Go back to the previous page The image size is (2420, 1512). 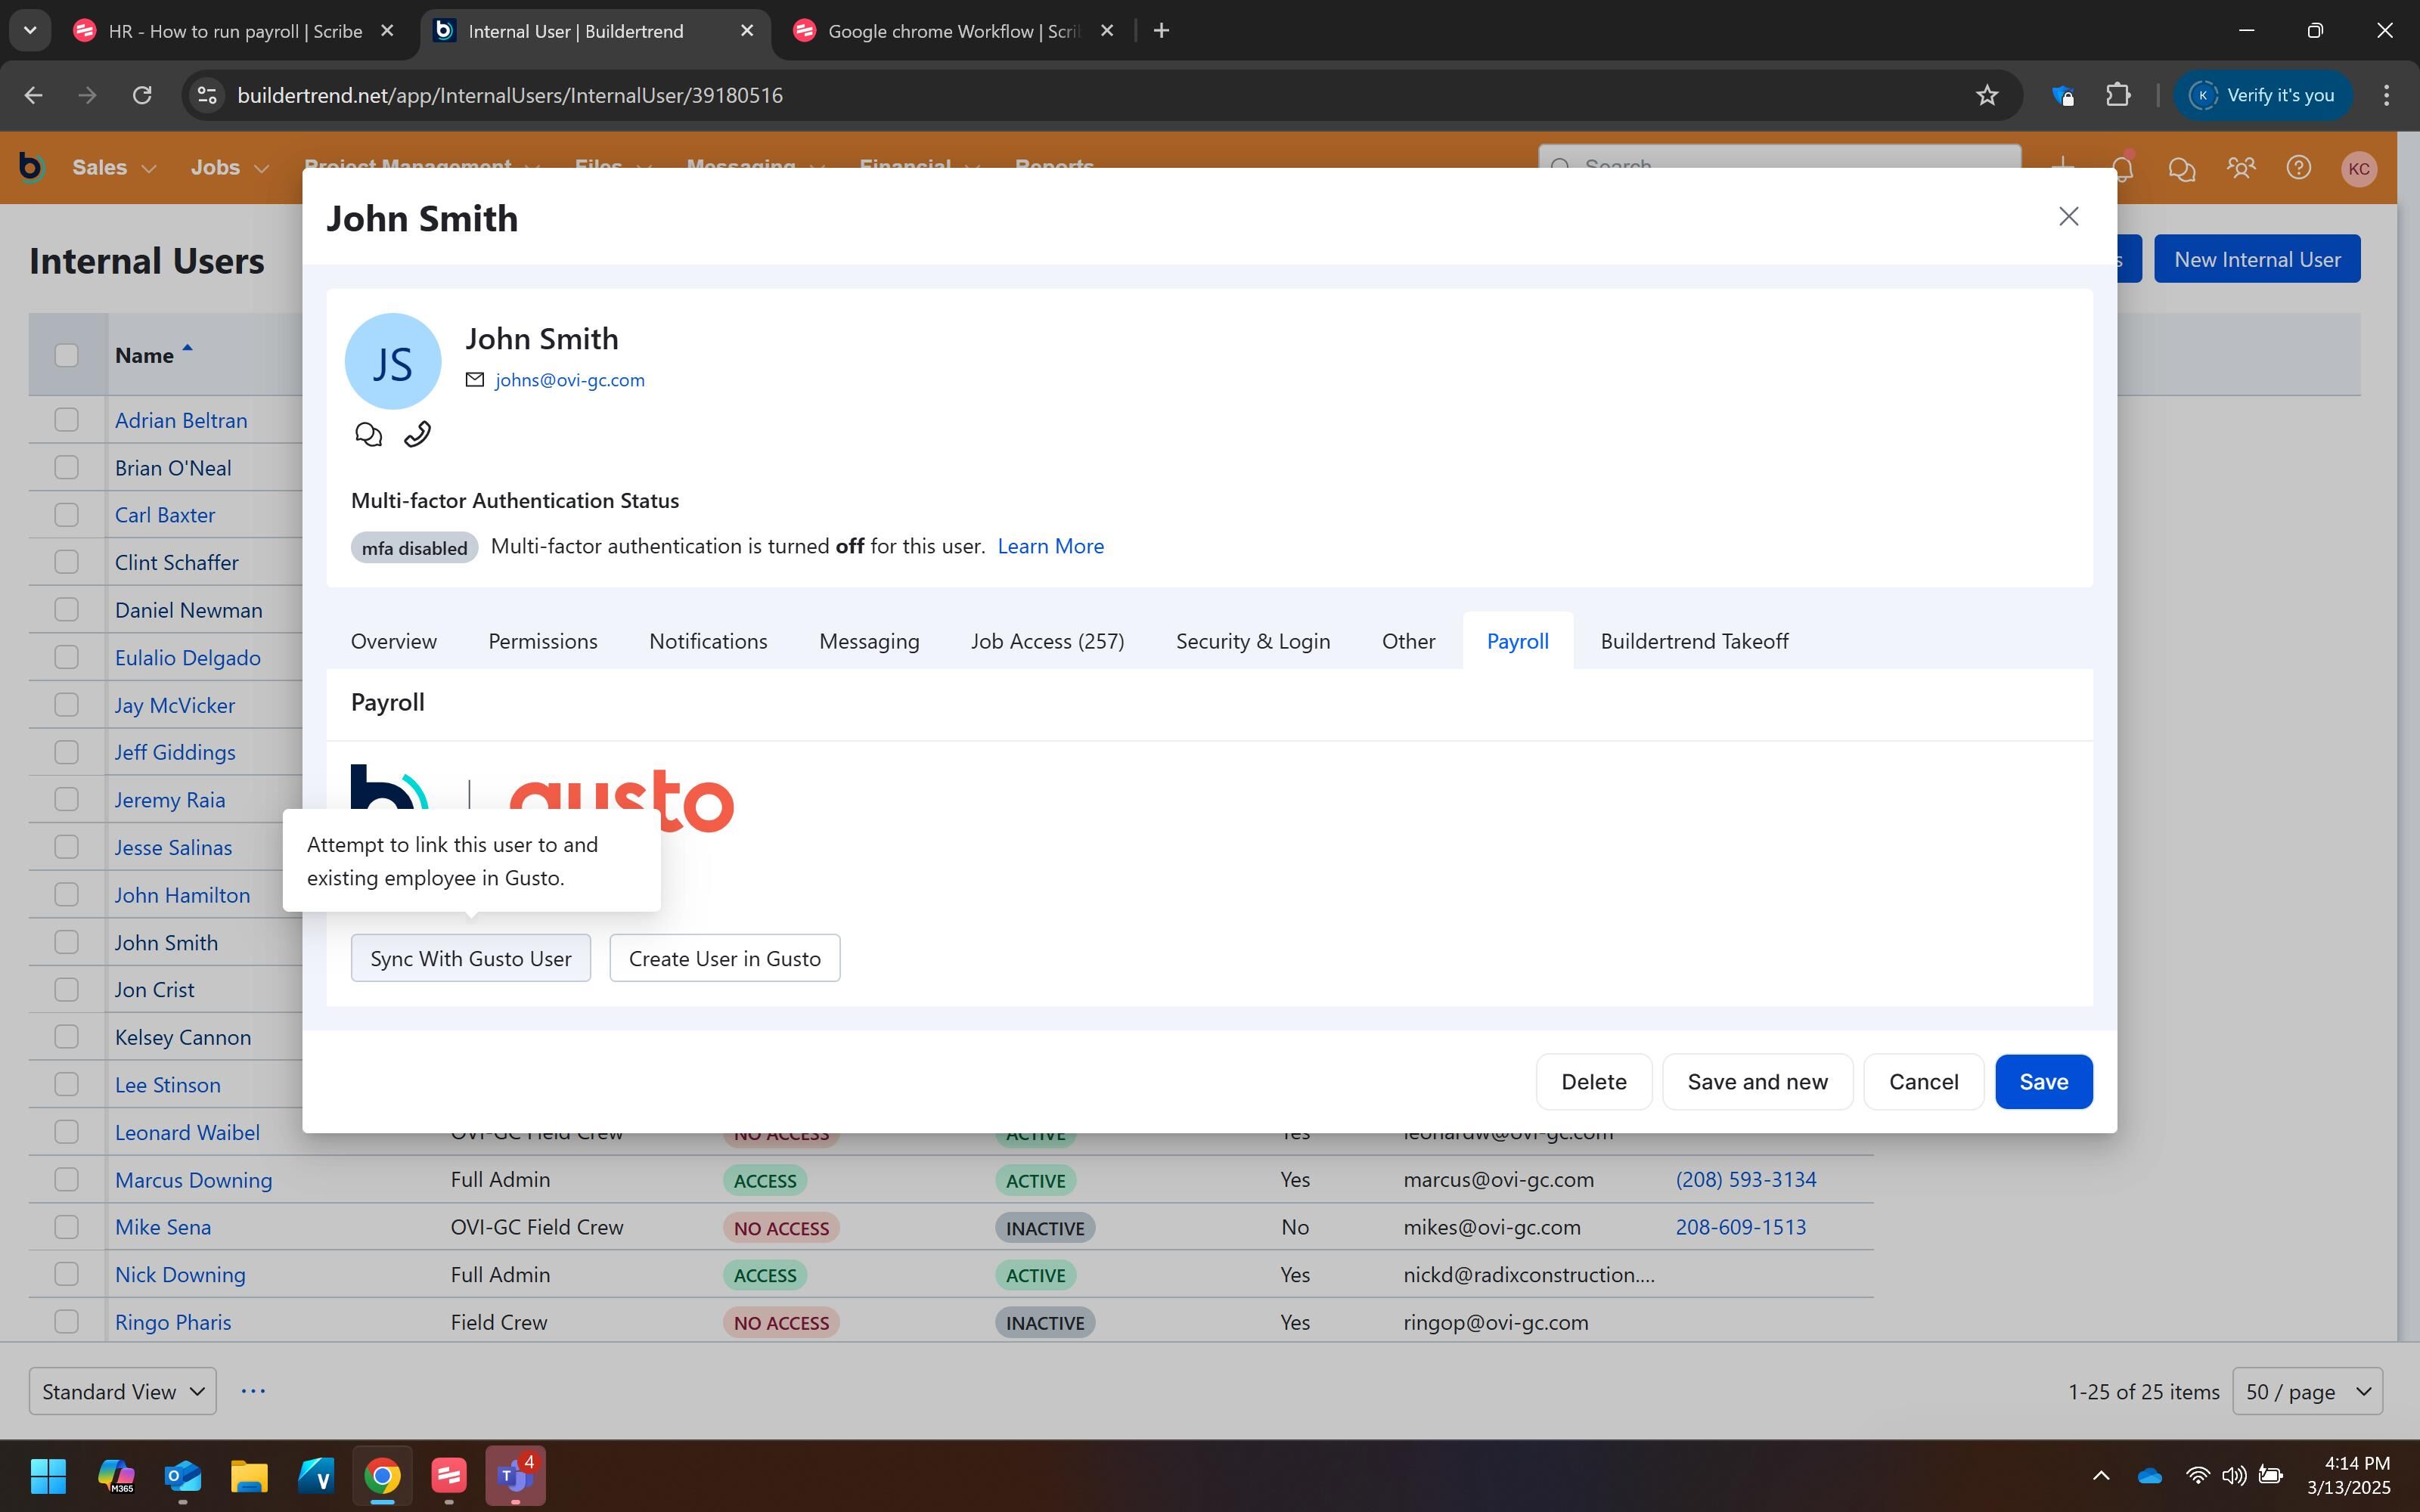pos(33,95)
